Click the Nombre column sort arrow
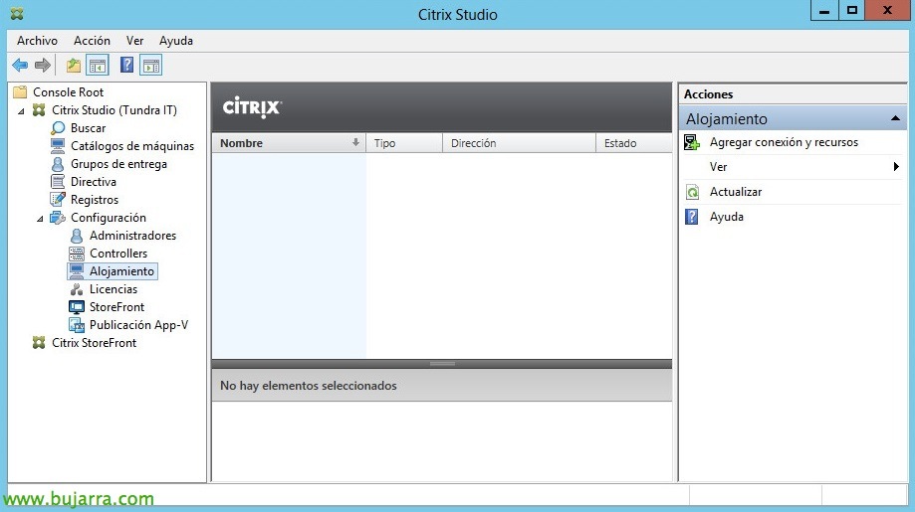This screenshot has width=915, height=512. coord(355,143)
